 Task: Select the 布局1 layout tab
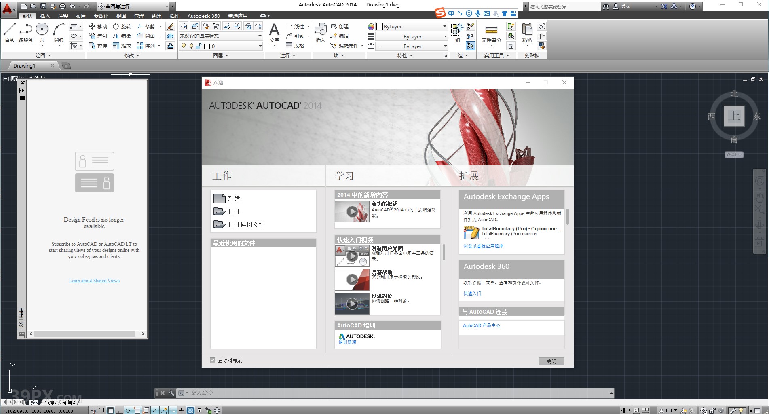[51, 402]
